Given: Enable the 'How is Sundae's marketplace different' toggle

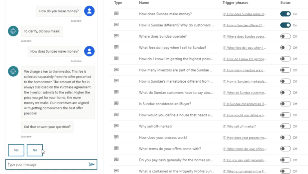Looking at the screenshot, I should (285, 81).
